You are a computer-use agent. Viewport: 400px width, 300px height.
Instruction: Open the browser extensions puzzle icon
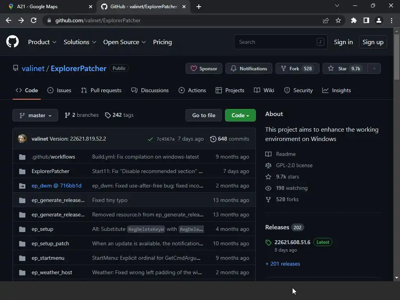[354, 20]
